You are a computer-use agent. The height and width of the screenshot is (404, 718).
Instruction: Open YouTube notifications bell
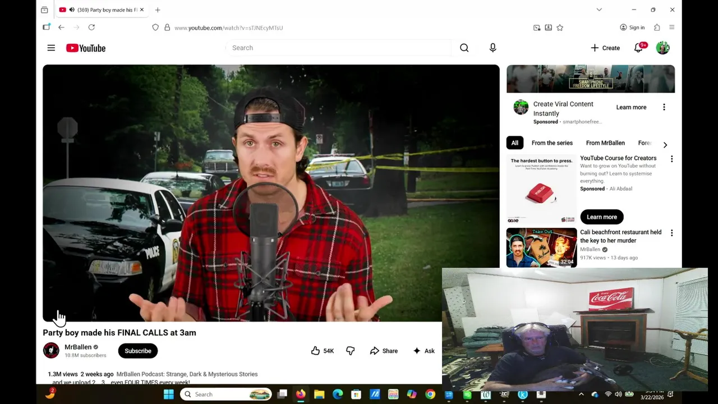(x=638, y=48)
